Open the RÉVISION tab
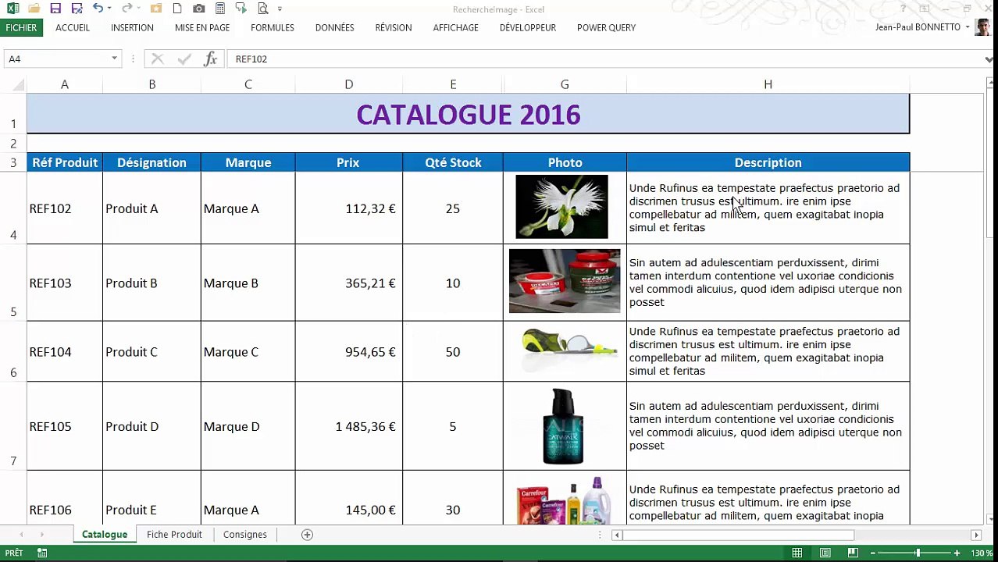Viewport: 998px width, 562px height. [x=394, y=27]
